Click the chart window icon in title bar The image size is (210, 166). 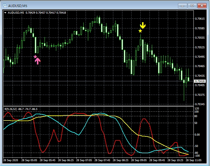coord(4,5)
